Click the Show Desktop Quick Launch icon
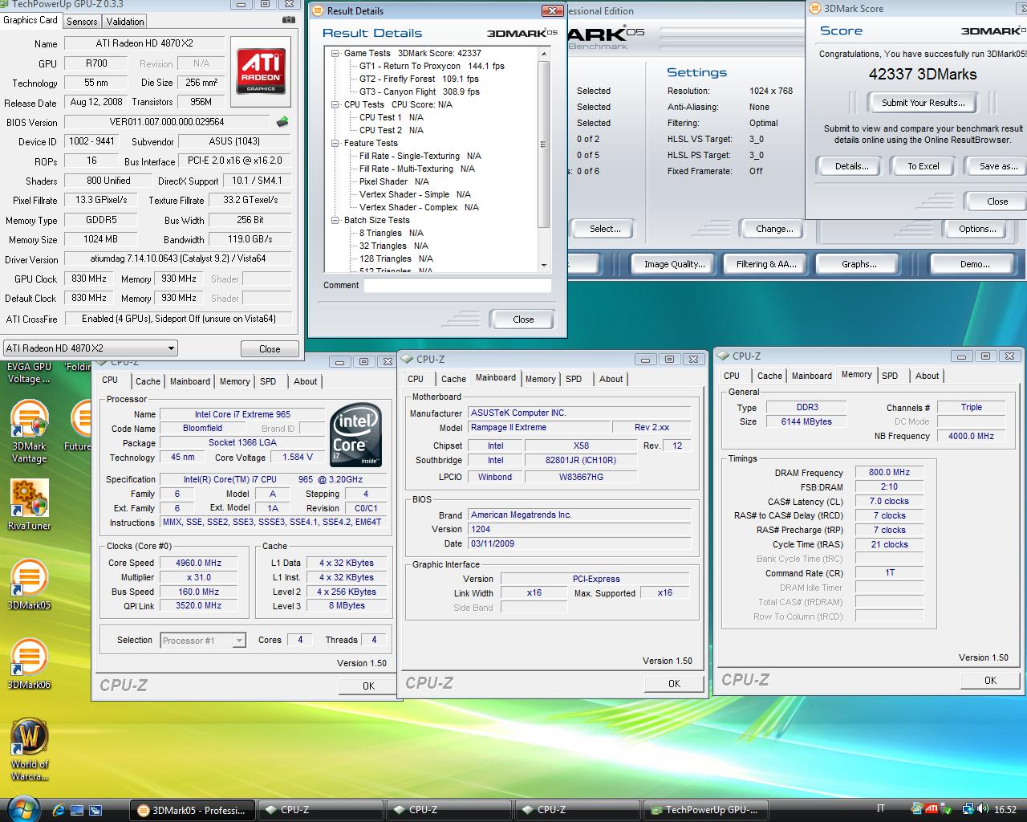Viewport: 1027px width, 822px height. [77, 809]
